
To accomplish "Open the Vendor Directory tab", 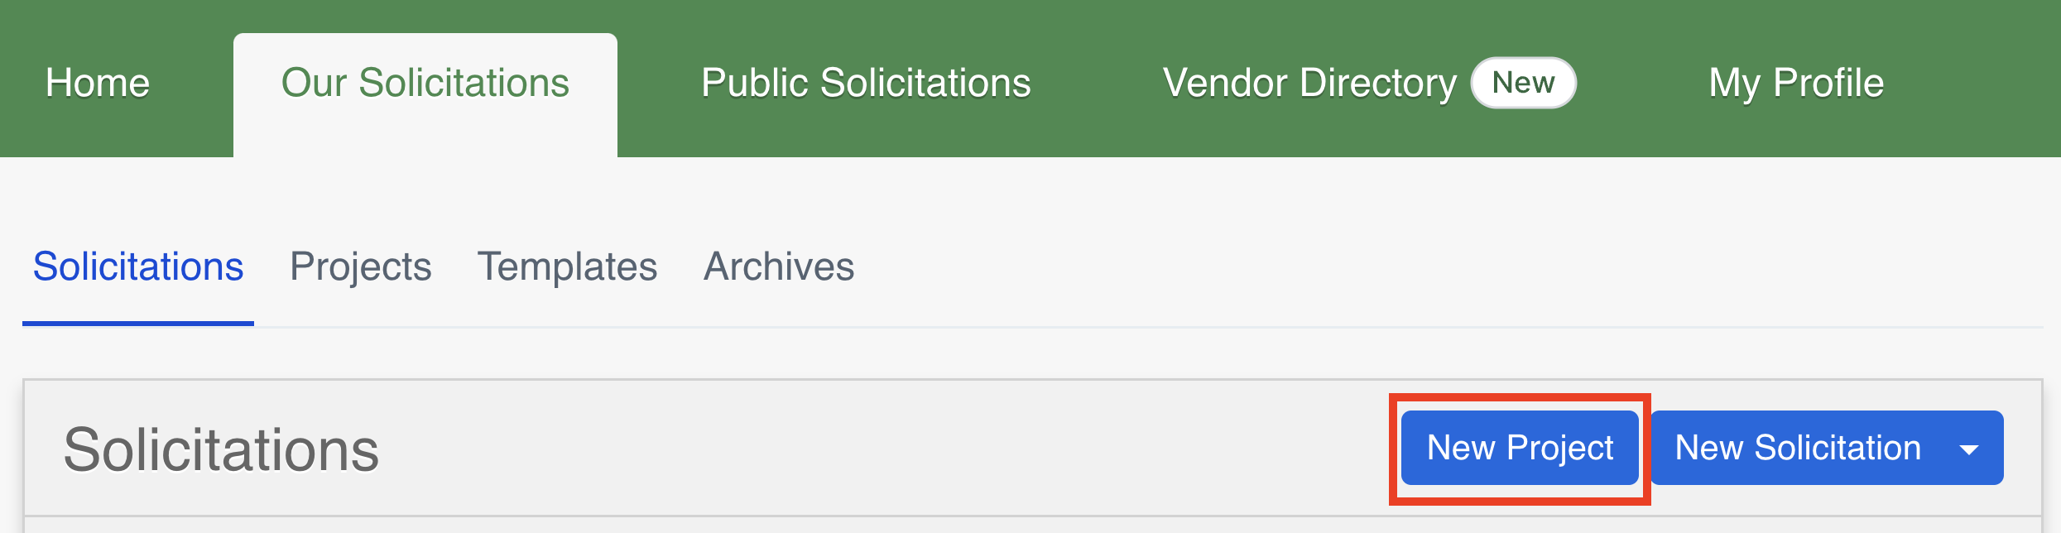I will (x=1309, y=83).
